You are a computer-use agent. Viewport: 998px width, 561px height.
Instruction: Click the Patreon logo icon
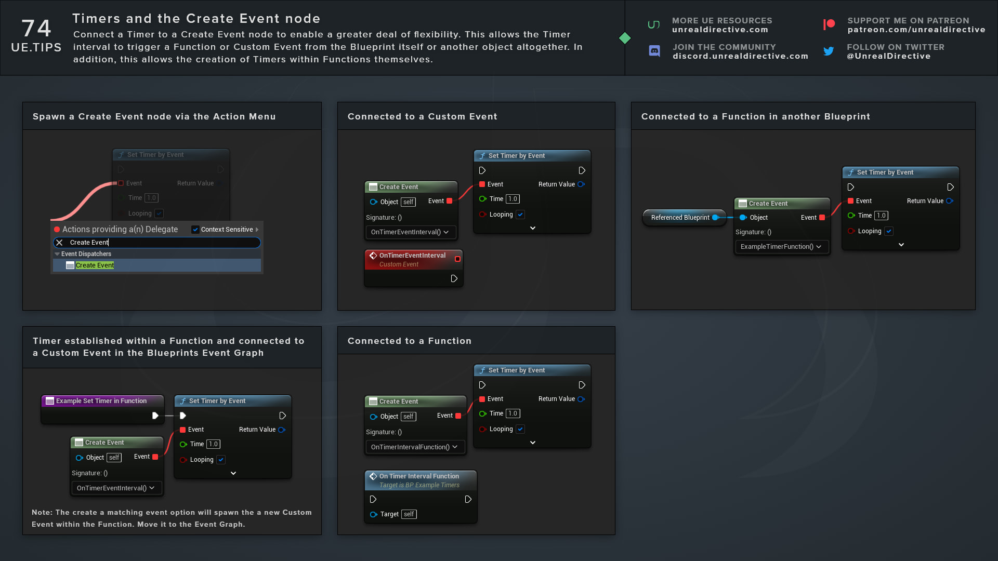829,24
